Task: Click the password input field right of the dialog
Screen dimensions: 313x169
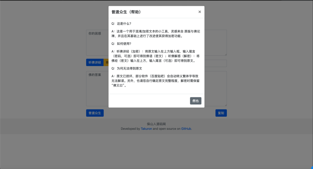Action: click(x=215, y=63)
